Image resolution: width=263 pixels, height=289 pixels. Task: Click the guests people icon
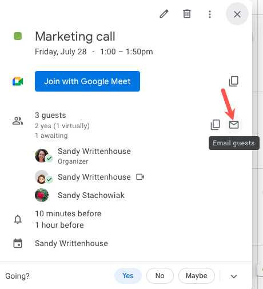(x=18, y=121)
